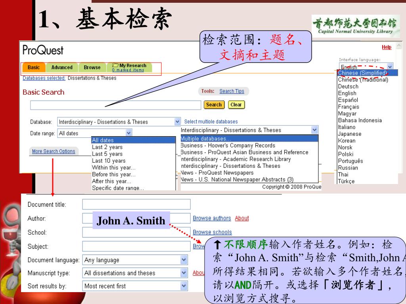
Task: Open Search Tips link
Action: [232, 91]
